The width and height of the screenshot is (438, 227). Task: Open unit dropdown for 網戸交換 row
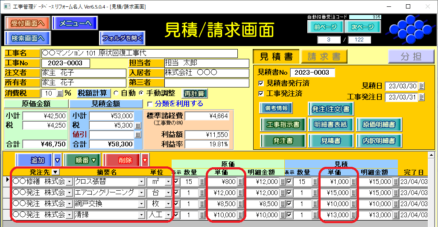[x=168, y=204]
